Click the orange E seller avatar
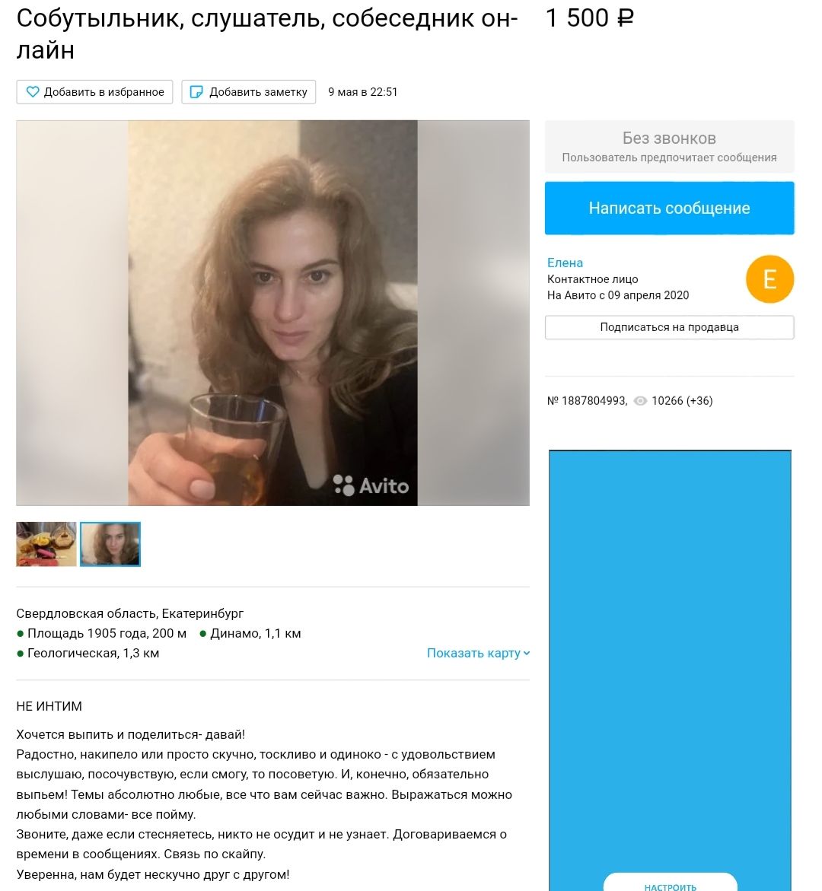This screenshot has height=891, width=822. pyautogui.click(x=769, y=279)
